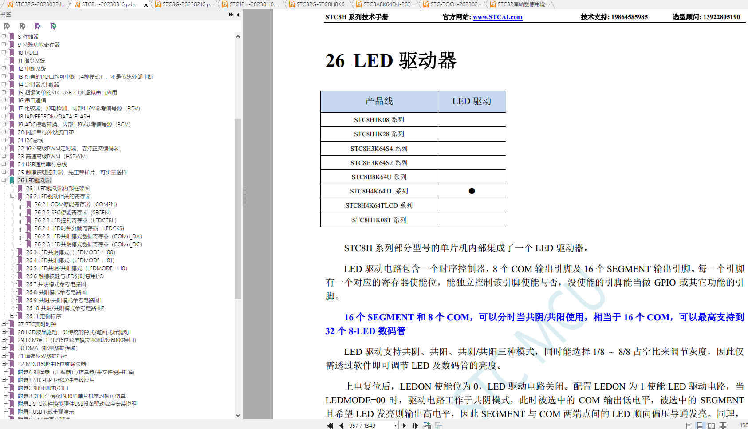This screenshot has height=429, width=748.
Task: Open bookmark 26.2.3 LED控制寄存器 (LEDCTRL)
Action: 76,220
